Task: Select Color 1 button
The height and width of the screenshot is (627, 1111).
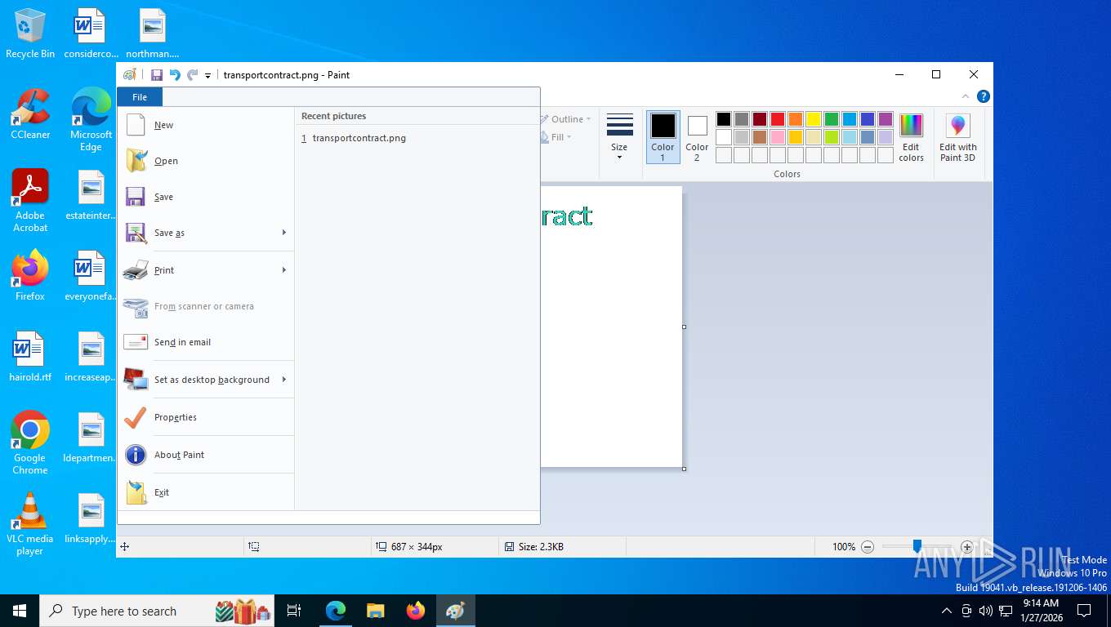Action: 663,137
